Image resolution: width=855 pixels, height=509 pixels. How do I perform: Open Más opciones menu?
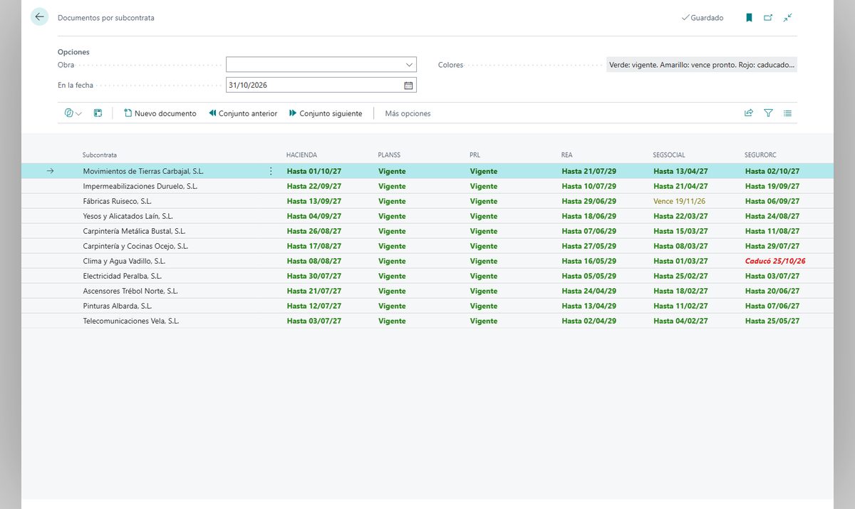pyautogui.click(x=408, y=113)
